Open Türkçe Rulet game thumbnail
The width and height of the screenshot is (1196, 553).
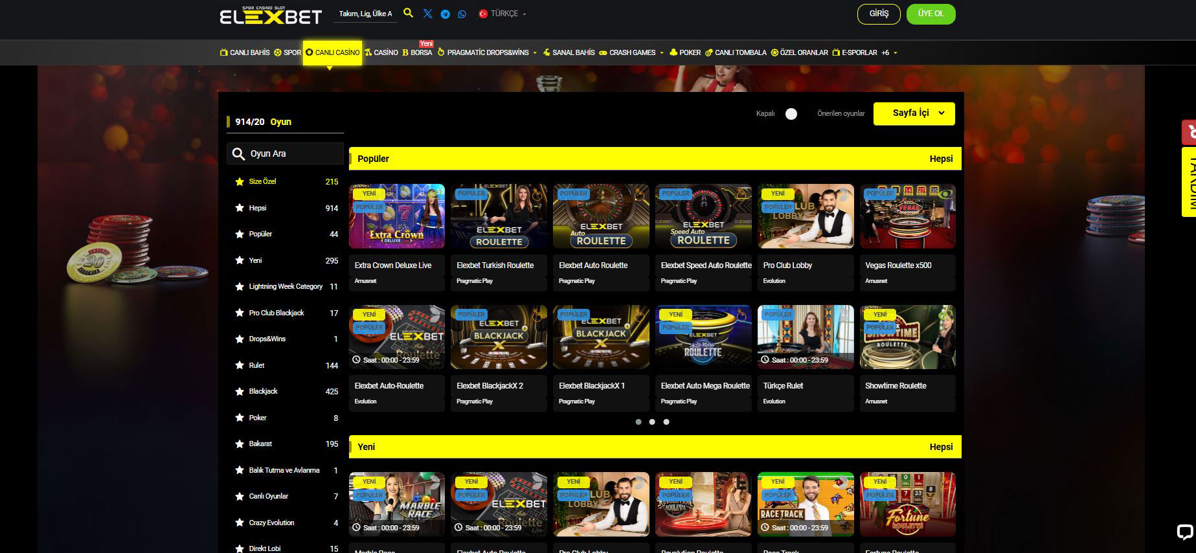[806, 337]
